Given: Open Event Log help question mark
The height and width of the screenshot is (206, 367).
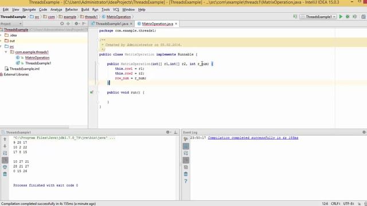Looking at the screenshot, I should 186,181.
